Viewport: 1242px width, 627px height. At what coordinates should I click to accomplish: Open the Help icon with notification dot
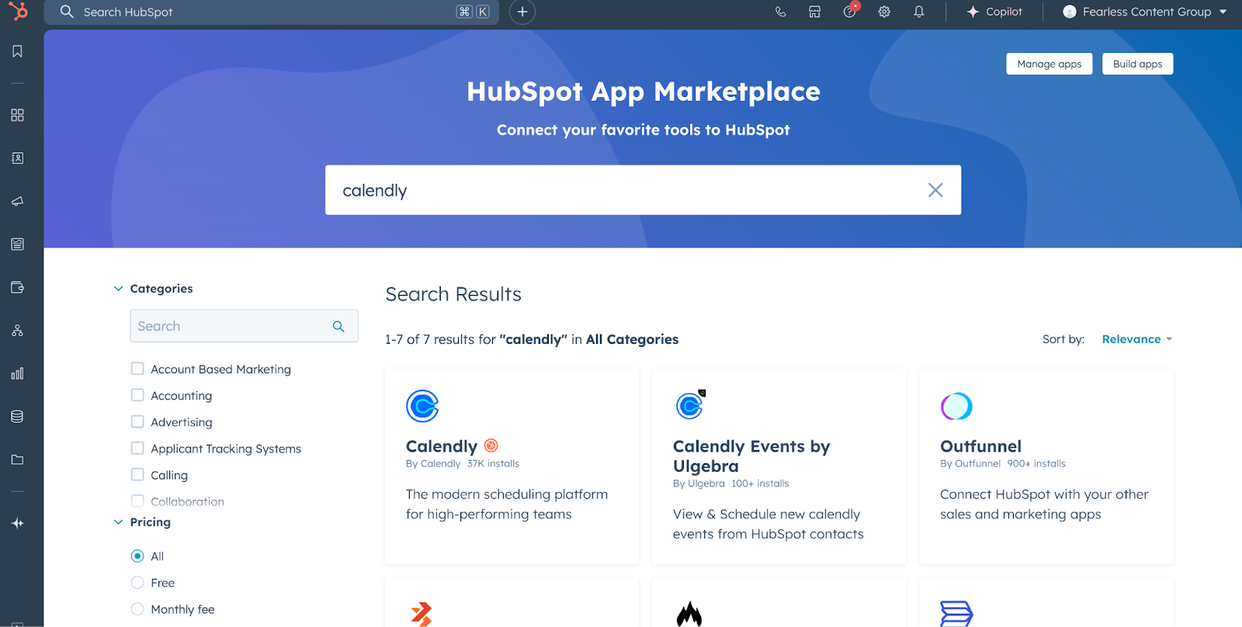[850, 11]
